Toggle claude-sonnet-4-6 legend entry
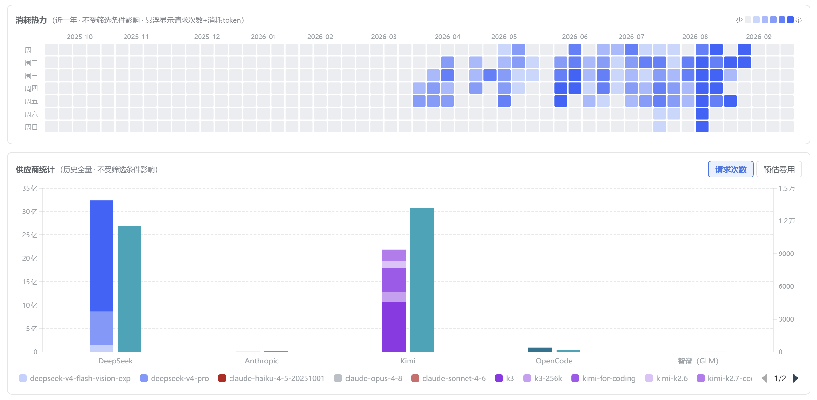817x400 pixels. pos(449,378)
